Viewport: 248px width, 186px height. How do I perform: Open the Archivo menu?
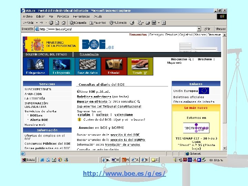click(x=28, y=17)
